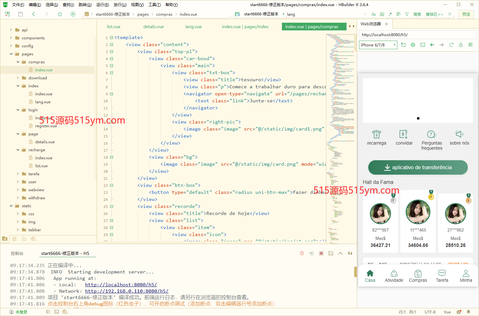Refresh the page in the Web browser panel
The width and height of the screenshot is (479, 316).
451,45
